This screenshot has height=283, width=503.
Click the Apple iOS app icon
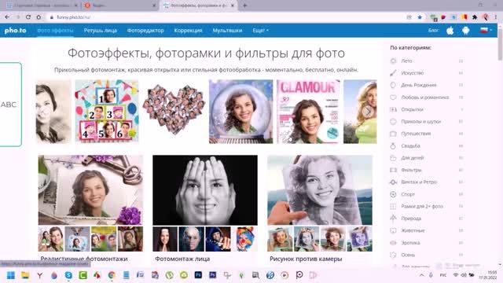(x=450, y=31)
